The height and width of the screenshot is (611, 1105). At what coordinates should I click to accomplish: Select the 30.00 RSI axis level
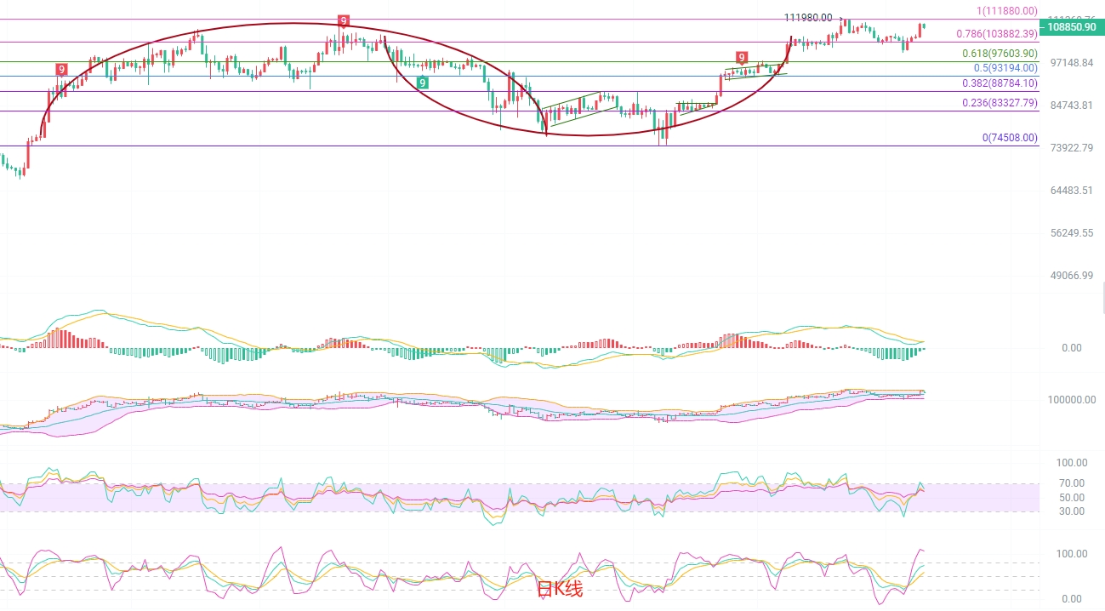tap(1071, 511)
